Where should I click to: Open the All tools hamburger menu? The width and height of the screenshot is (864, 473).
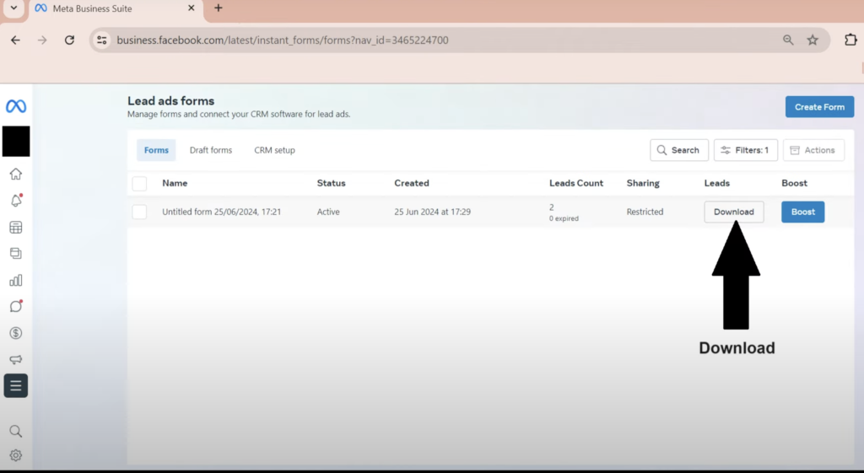(16, 385)
